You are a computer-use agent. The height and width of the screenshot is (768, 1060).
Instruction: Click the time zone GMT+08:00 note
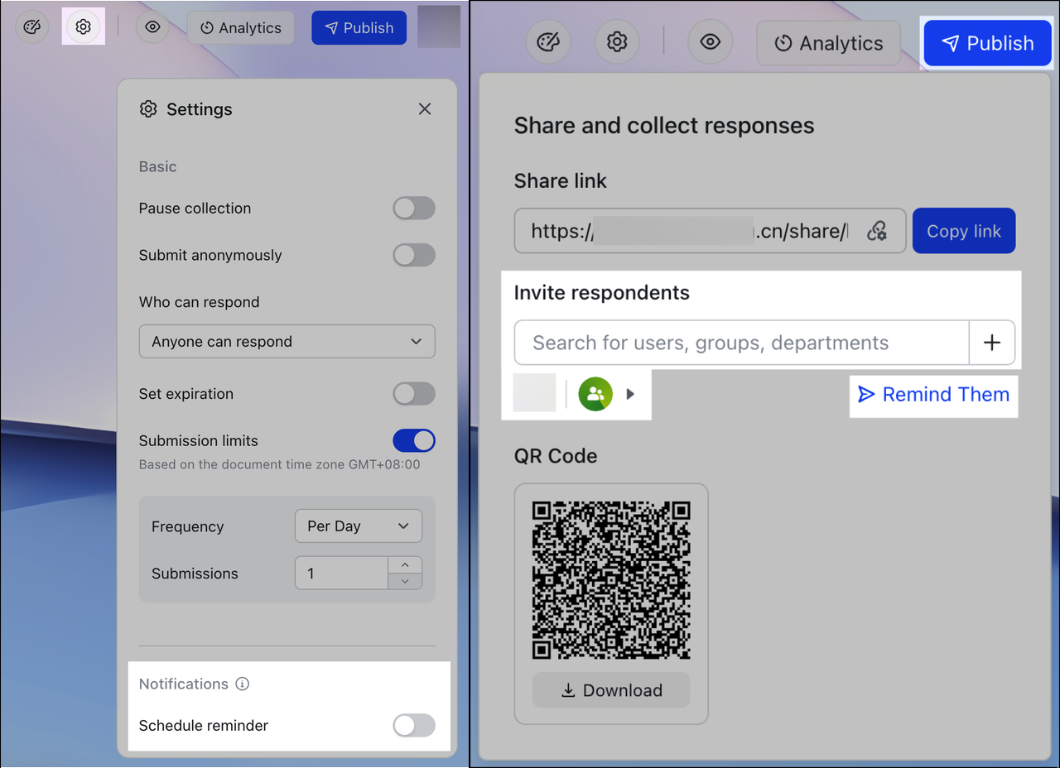point(279,464)
